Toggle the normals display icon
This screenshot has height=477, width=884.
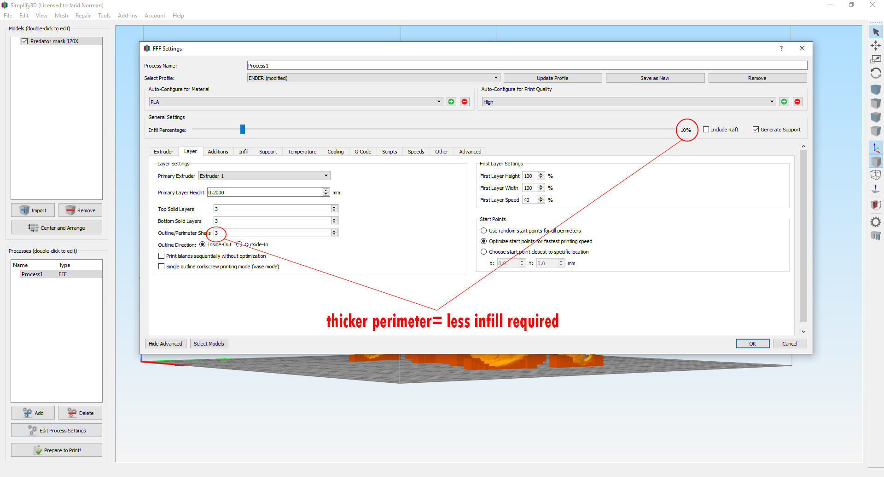click(x=876, y=188)
